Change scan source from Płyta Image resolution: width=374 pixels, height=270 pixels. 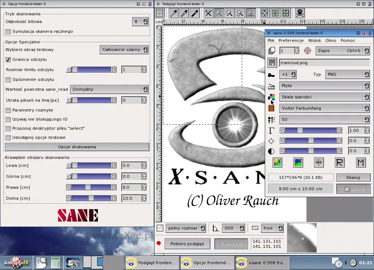pyautogui.click(x=324, y=86)
